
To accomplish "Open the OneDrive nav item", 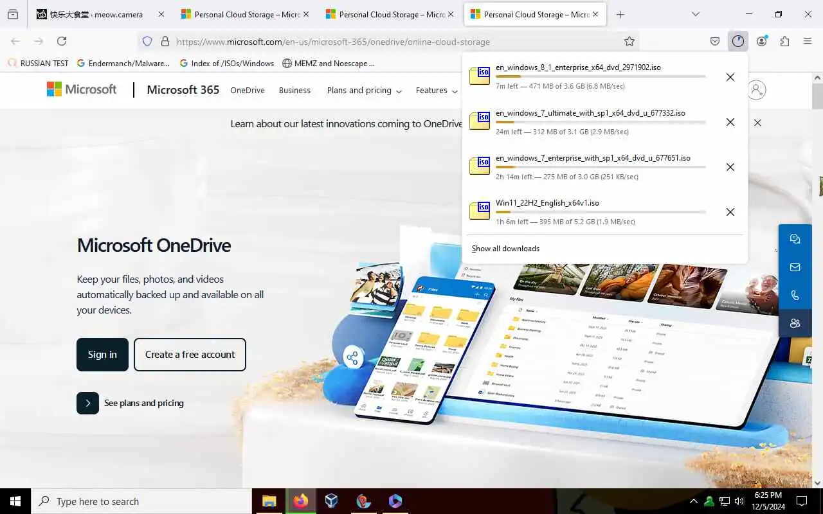I will point(248,91).
